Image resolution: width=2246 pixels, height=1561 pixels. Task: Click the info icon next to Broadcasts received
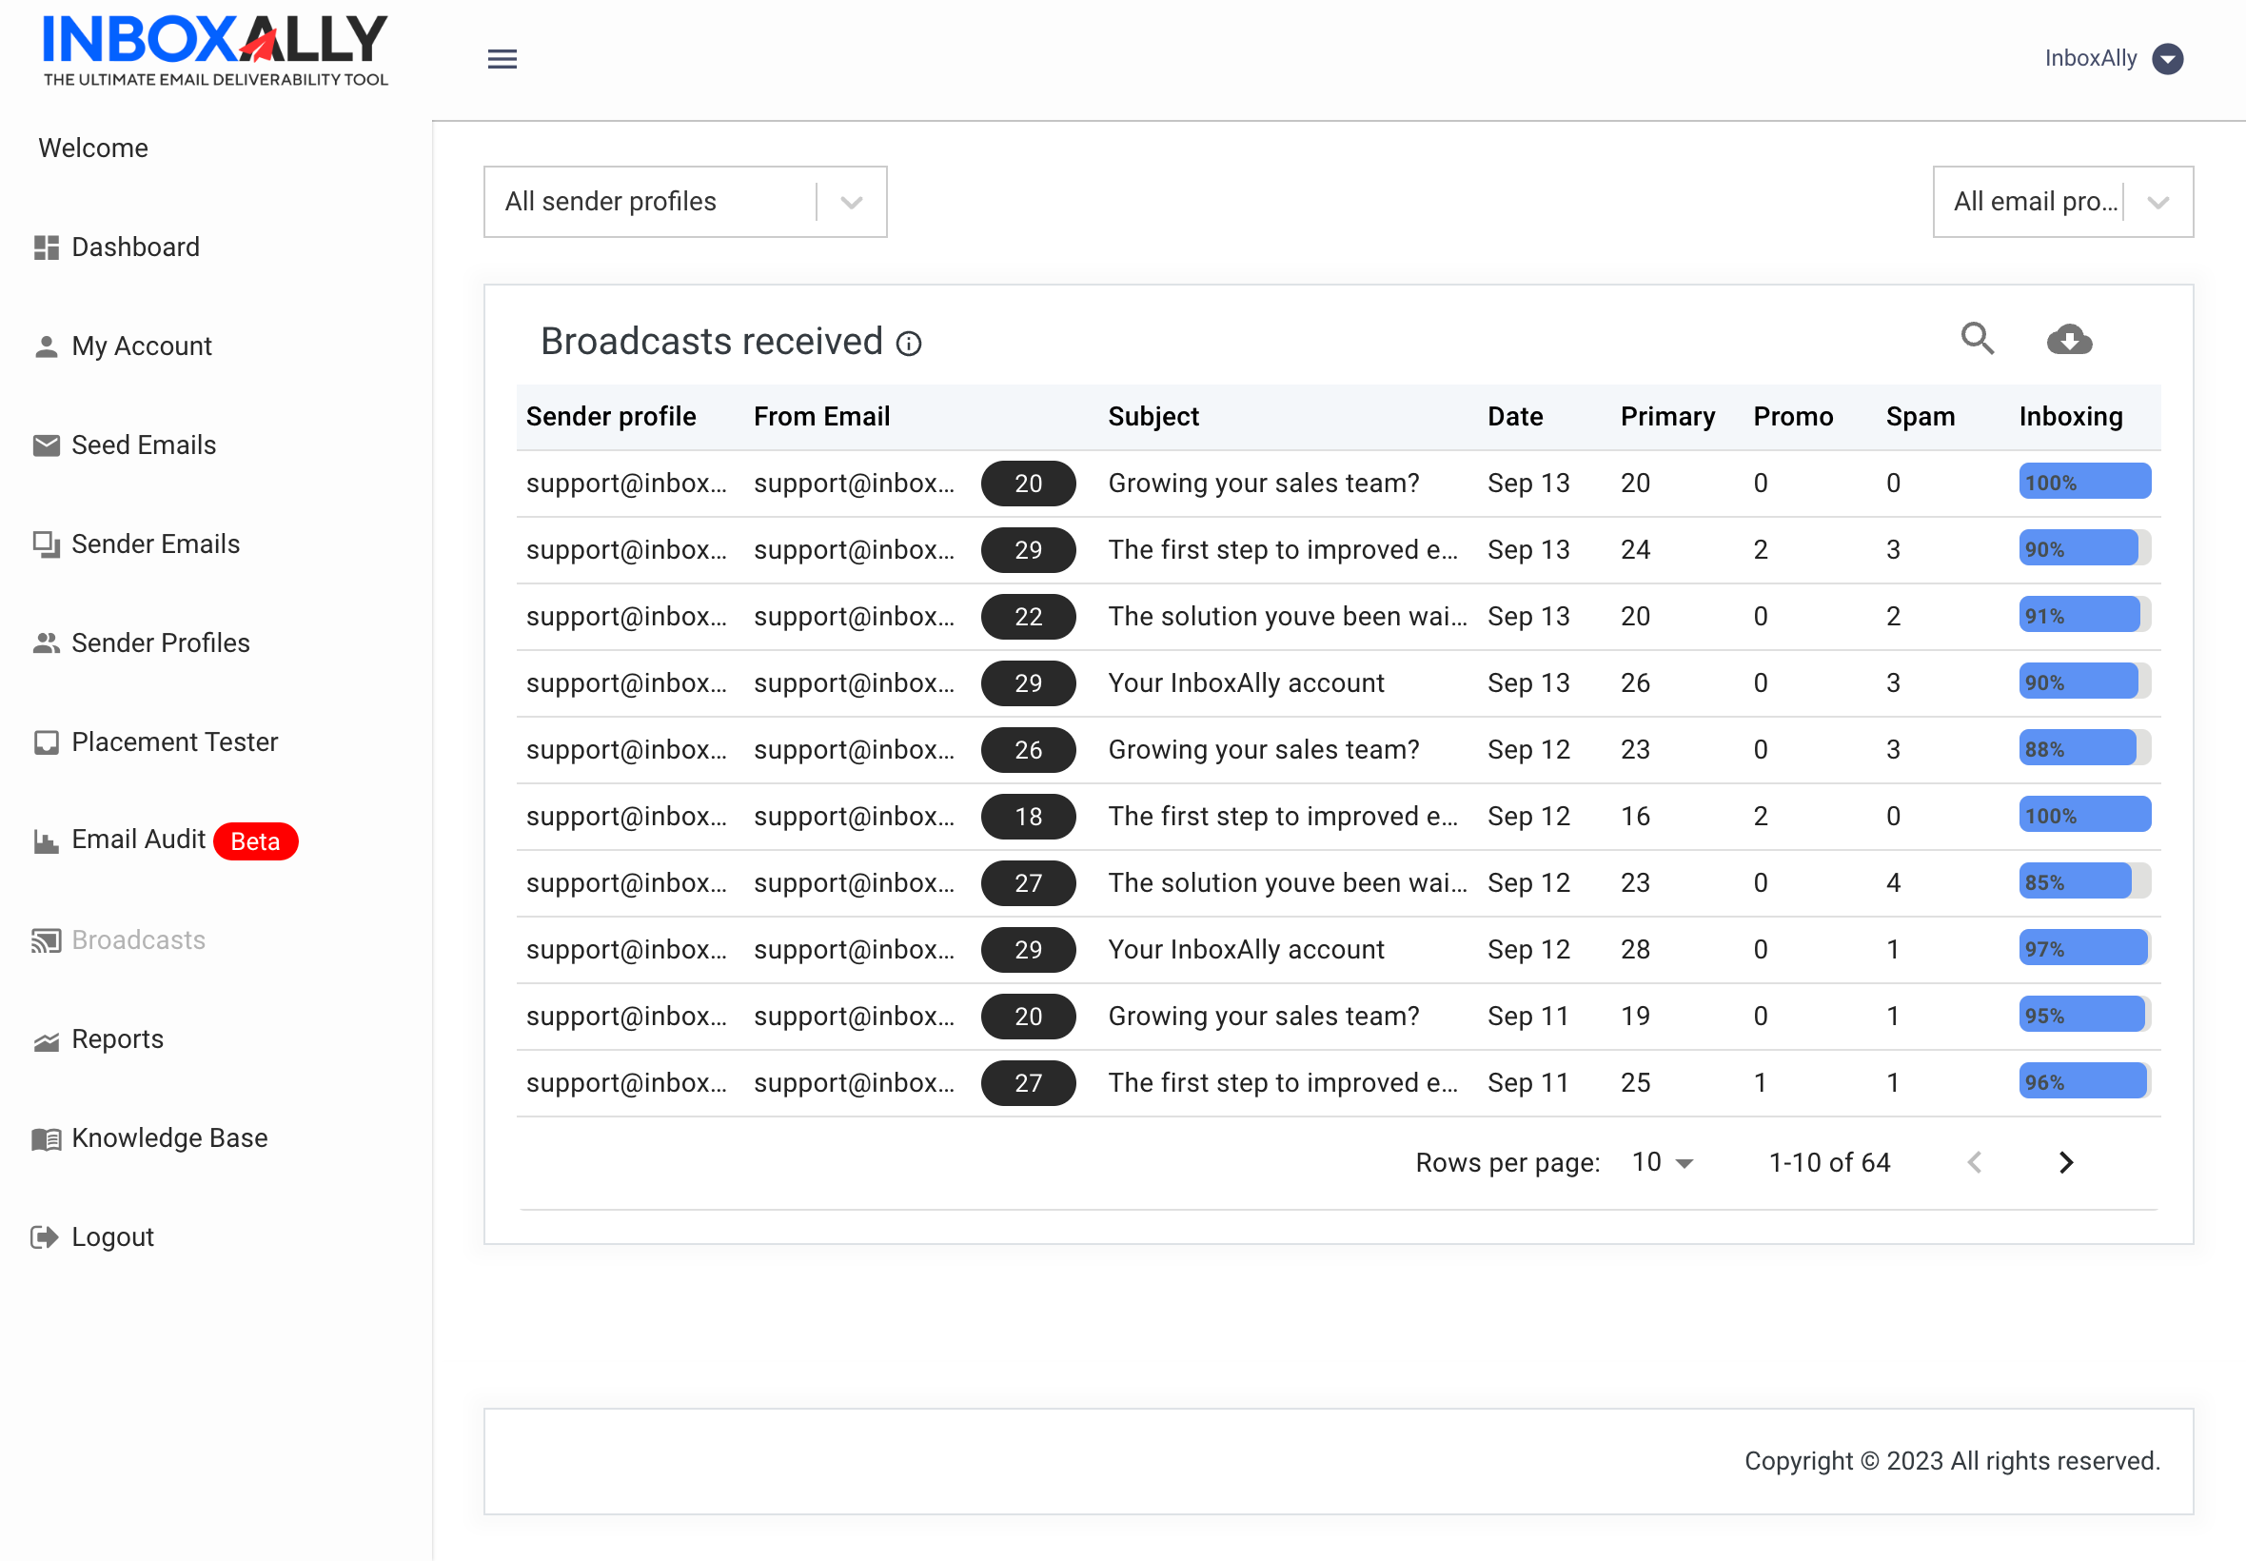[908, 344]
